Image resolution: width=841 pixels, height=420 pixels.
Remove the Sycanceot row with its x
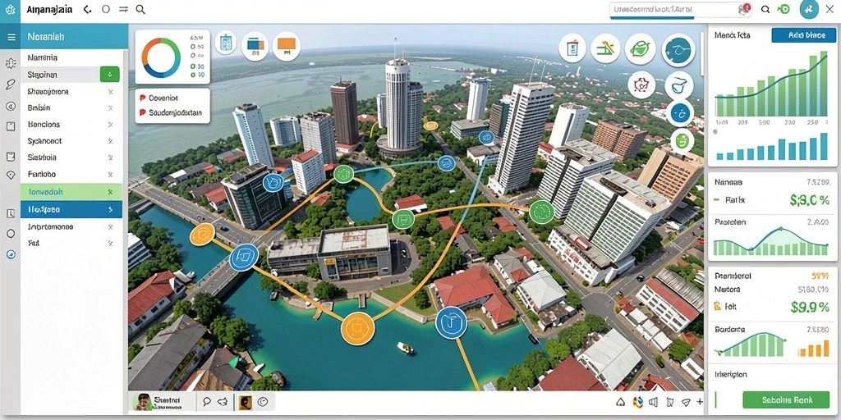coord(111,141)
